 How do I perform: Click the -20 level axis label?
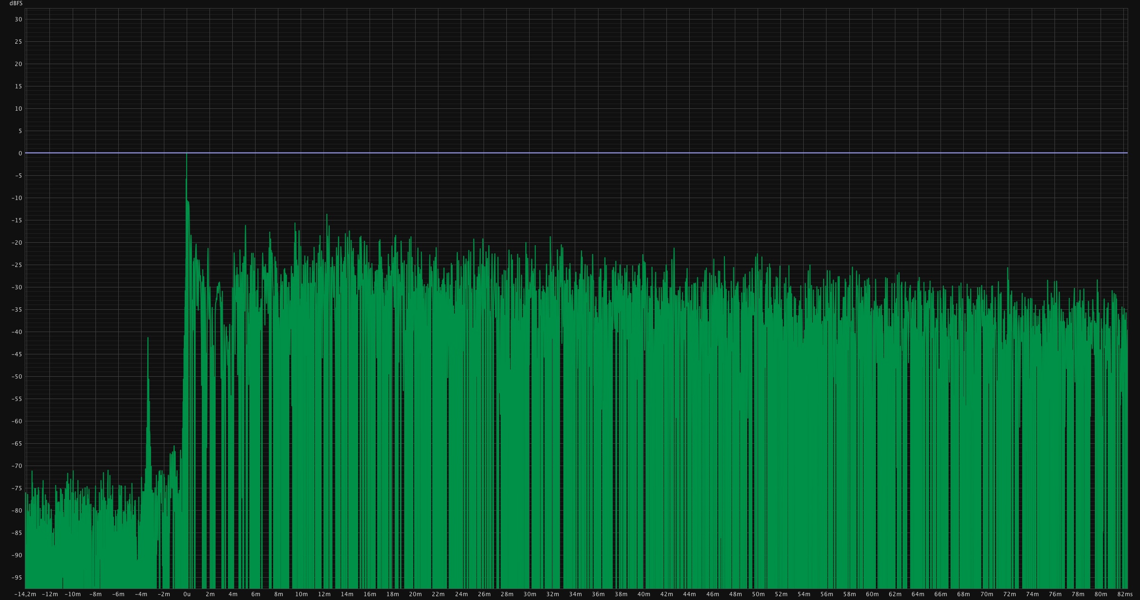coord(17,243)
